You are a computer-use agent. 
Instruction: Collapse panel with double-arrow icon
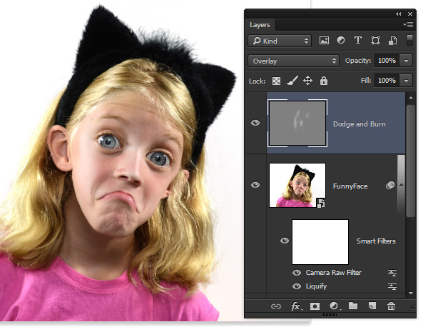[x=399, y=14]
